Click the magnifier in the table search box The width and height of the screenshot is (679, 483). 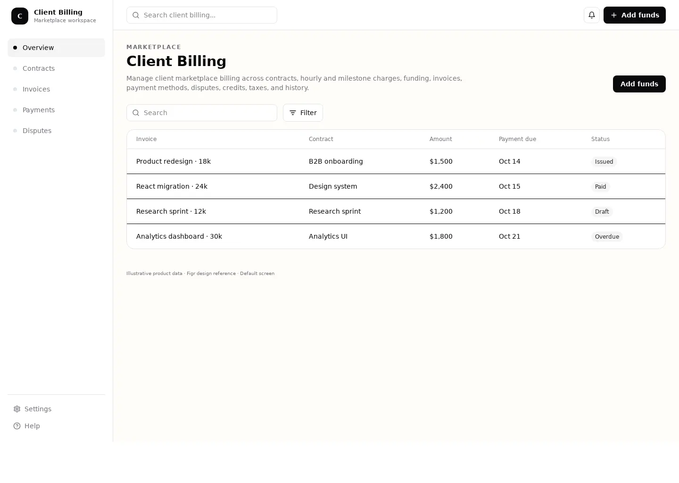click(x=136, y=113)
